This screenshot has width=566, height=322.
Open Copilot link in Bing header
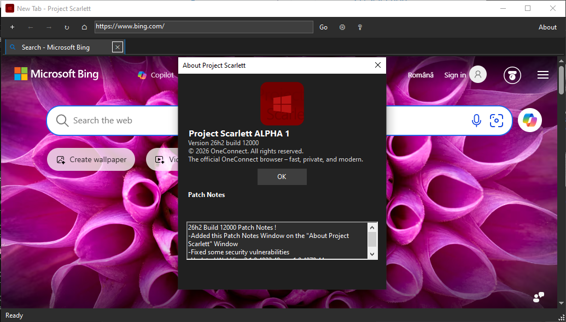156,75
